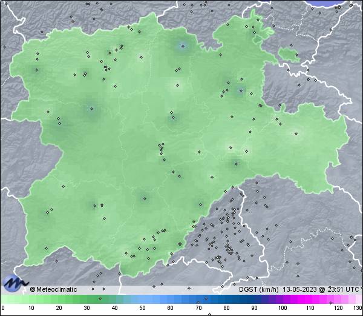Select the pale pink swatch above 130
This screenshot has width=363, height=316.
coord(358,299)
